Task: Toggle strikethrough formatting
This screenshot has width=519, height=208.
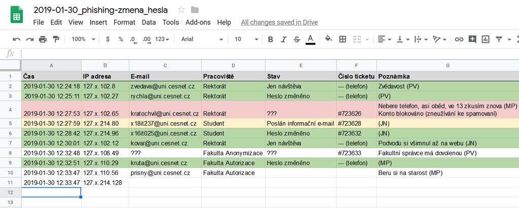Action: coord(296,39)
